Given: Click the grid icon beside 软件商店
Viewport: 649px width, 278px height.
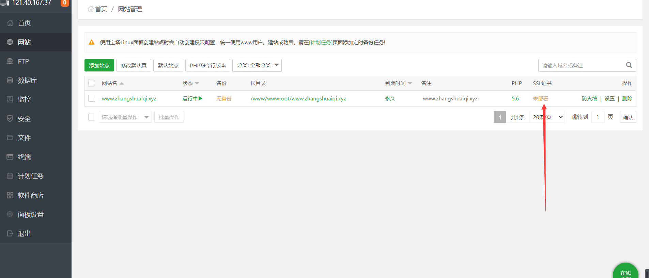Looking at the screenshot, I should (10, 195).
